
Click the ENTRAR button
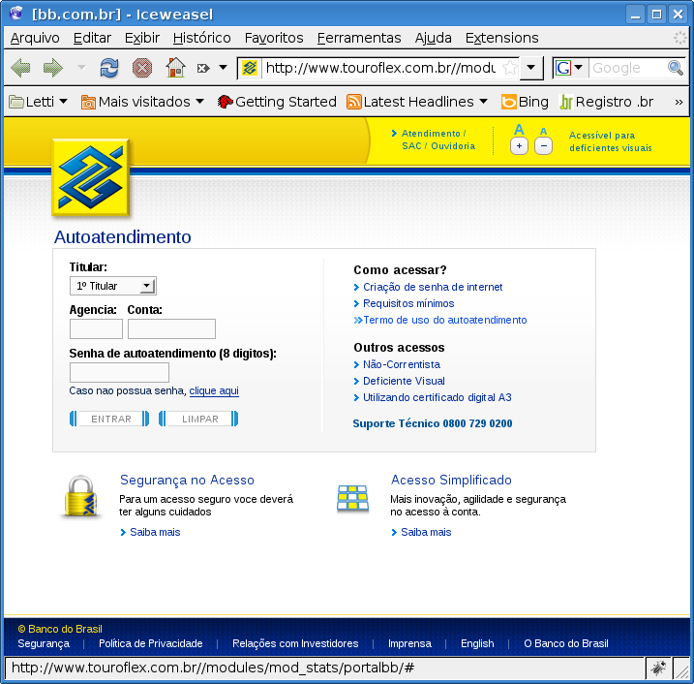click(x=109, y=419)
